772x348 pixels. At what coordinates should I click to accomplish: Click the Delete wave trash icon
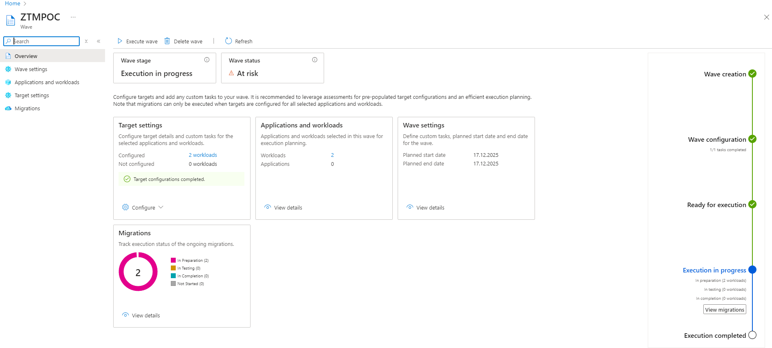[x=167, y=41]
